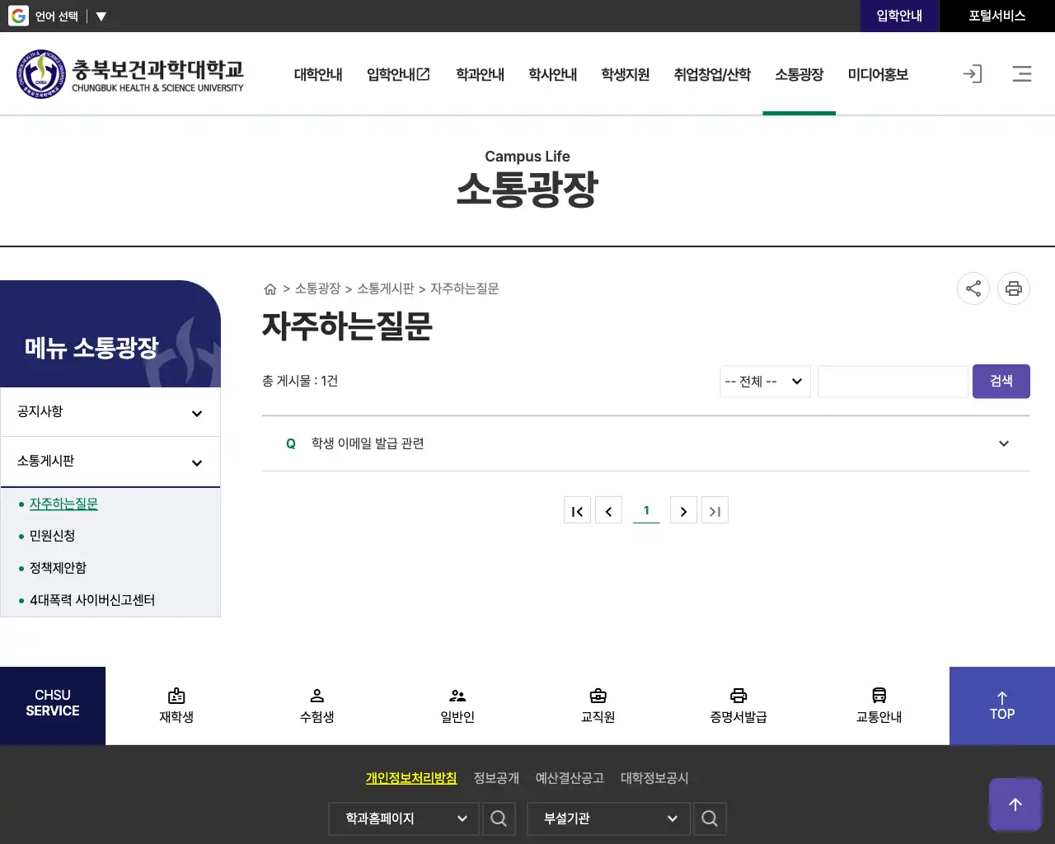Expand 공지사항 sidebar menu
This screenshot has width=1055, height=844.
[x=110, y=412]
